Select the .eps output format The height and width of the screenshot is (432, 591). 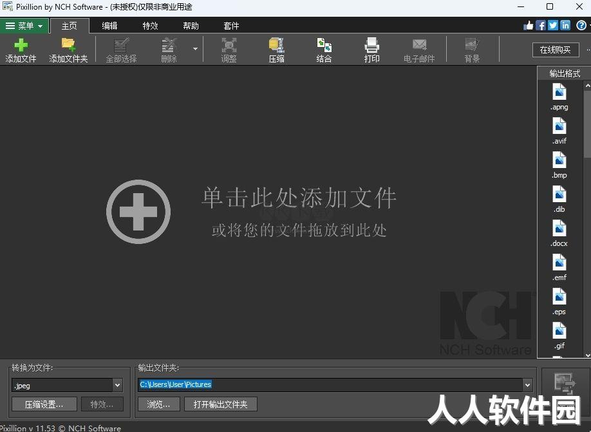coord(559,301)
